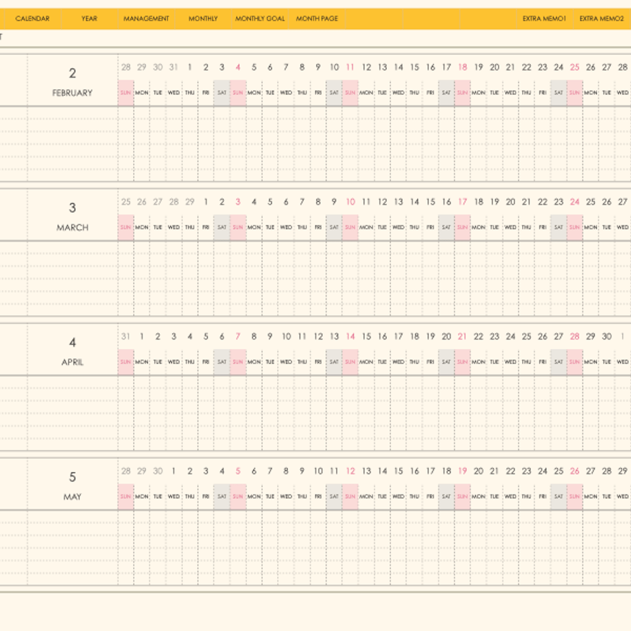Screen dimensions: 631x631
Task: Click pink date 17 in March row
Action: [462, 202]
